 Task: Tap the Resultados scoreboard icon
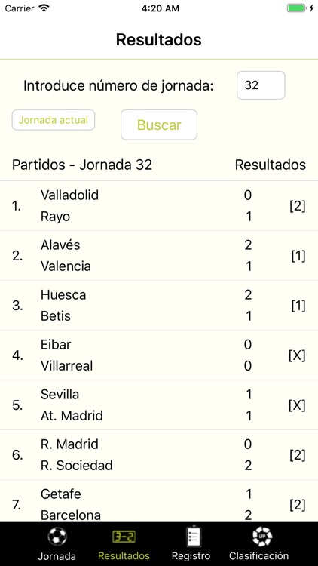tap(124, 537)
